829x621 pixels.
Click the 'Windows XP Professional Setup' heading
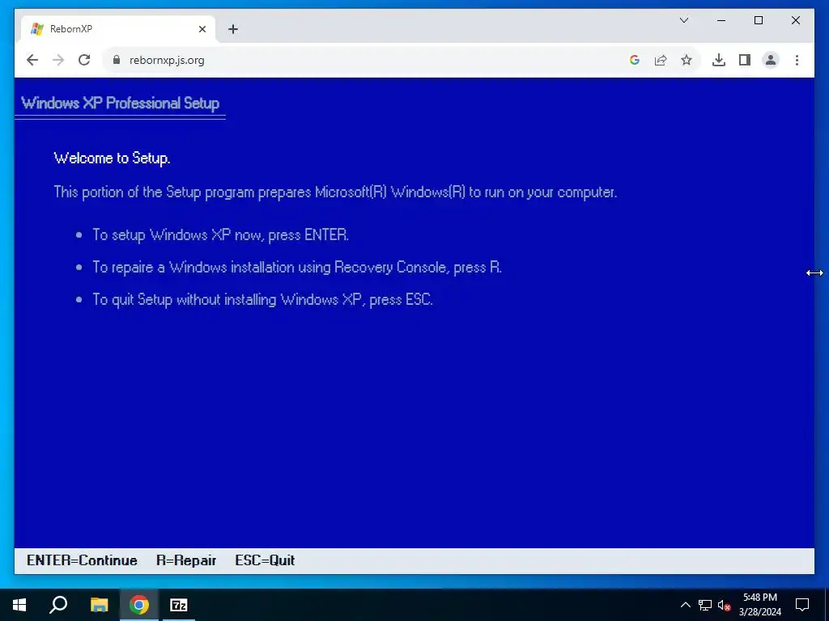[120, 103]
